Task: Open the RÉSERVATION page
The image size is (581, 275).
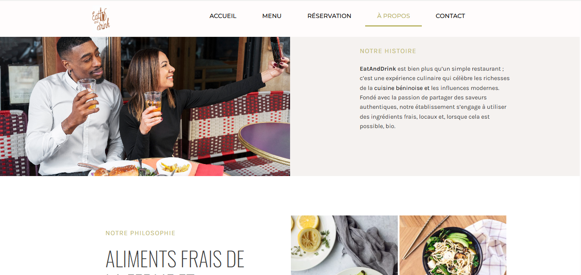Action: point(329,16)
